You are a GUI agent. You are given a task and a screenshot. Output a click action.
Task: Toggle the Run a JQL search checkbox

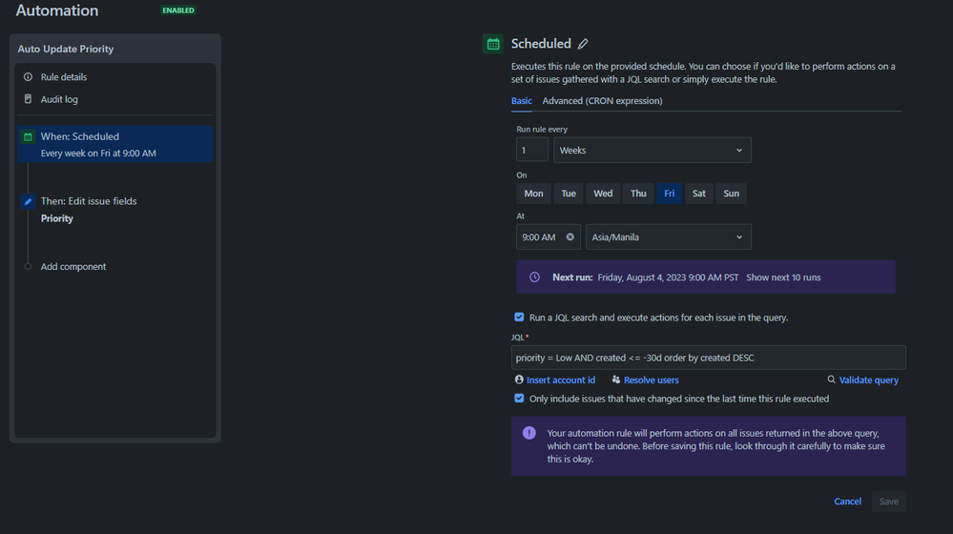[x=519, y=317]
